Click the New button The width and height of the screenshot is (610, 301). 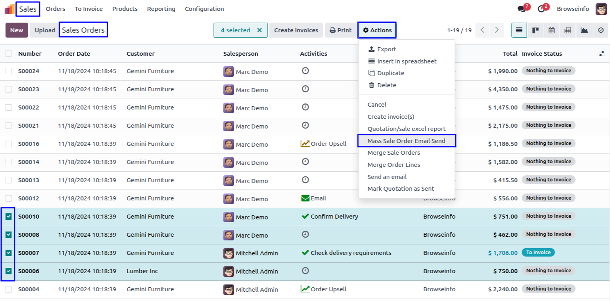coord(17,30)
